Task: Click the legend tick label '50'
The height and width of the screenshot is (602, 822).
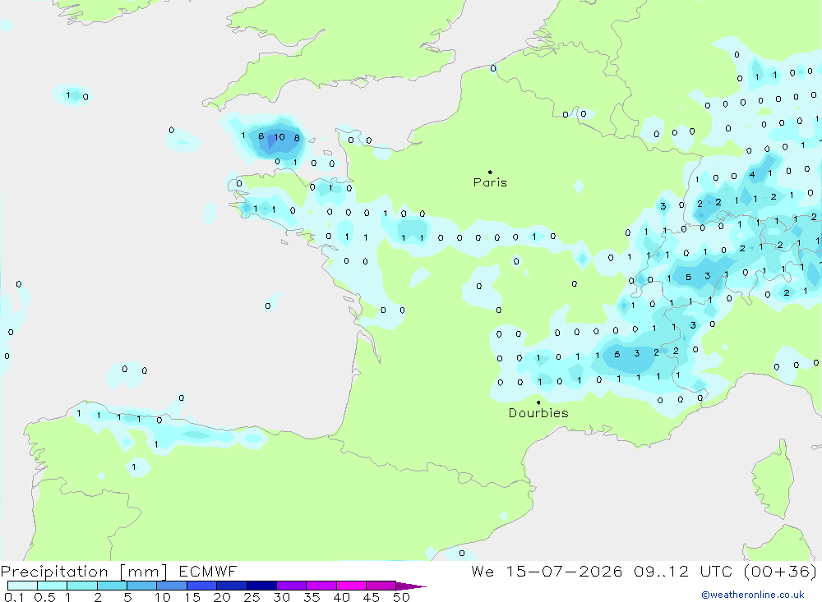Action: tap(401, 597)
